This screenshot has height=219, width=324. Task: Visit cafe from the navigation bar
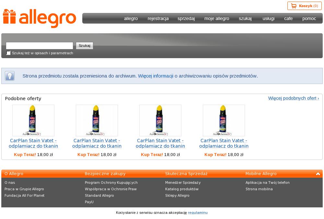[x=288, y=18]
